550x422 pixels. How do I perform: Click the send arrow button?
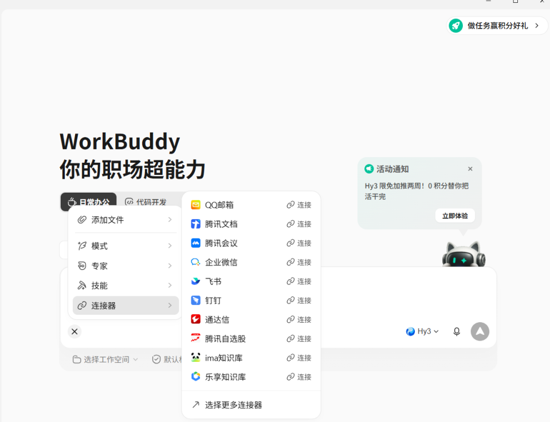coord(480,331)
